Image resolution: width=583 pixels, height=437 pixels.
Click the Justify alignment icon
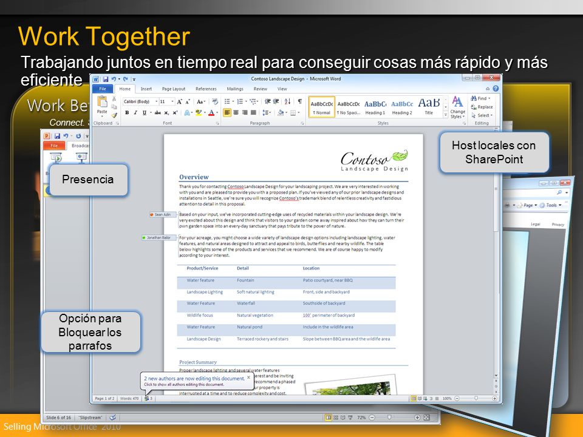tap(254, 113)
